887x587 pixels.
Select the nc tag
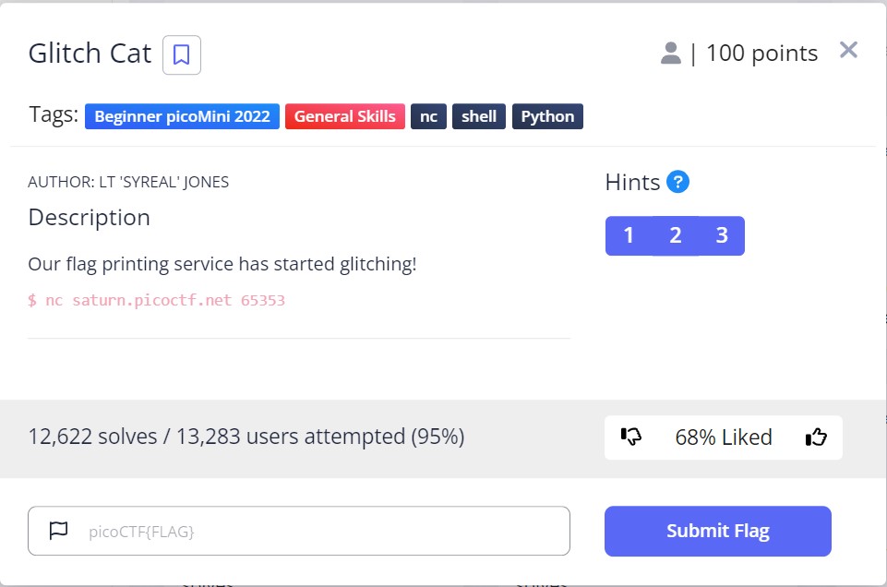point(428,116)
